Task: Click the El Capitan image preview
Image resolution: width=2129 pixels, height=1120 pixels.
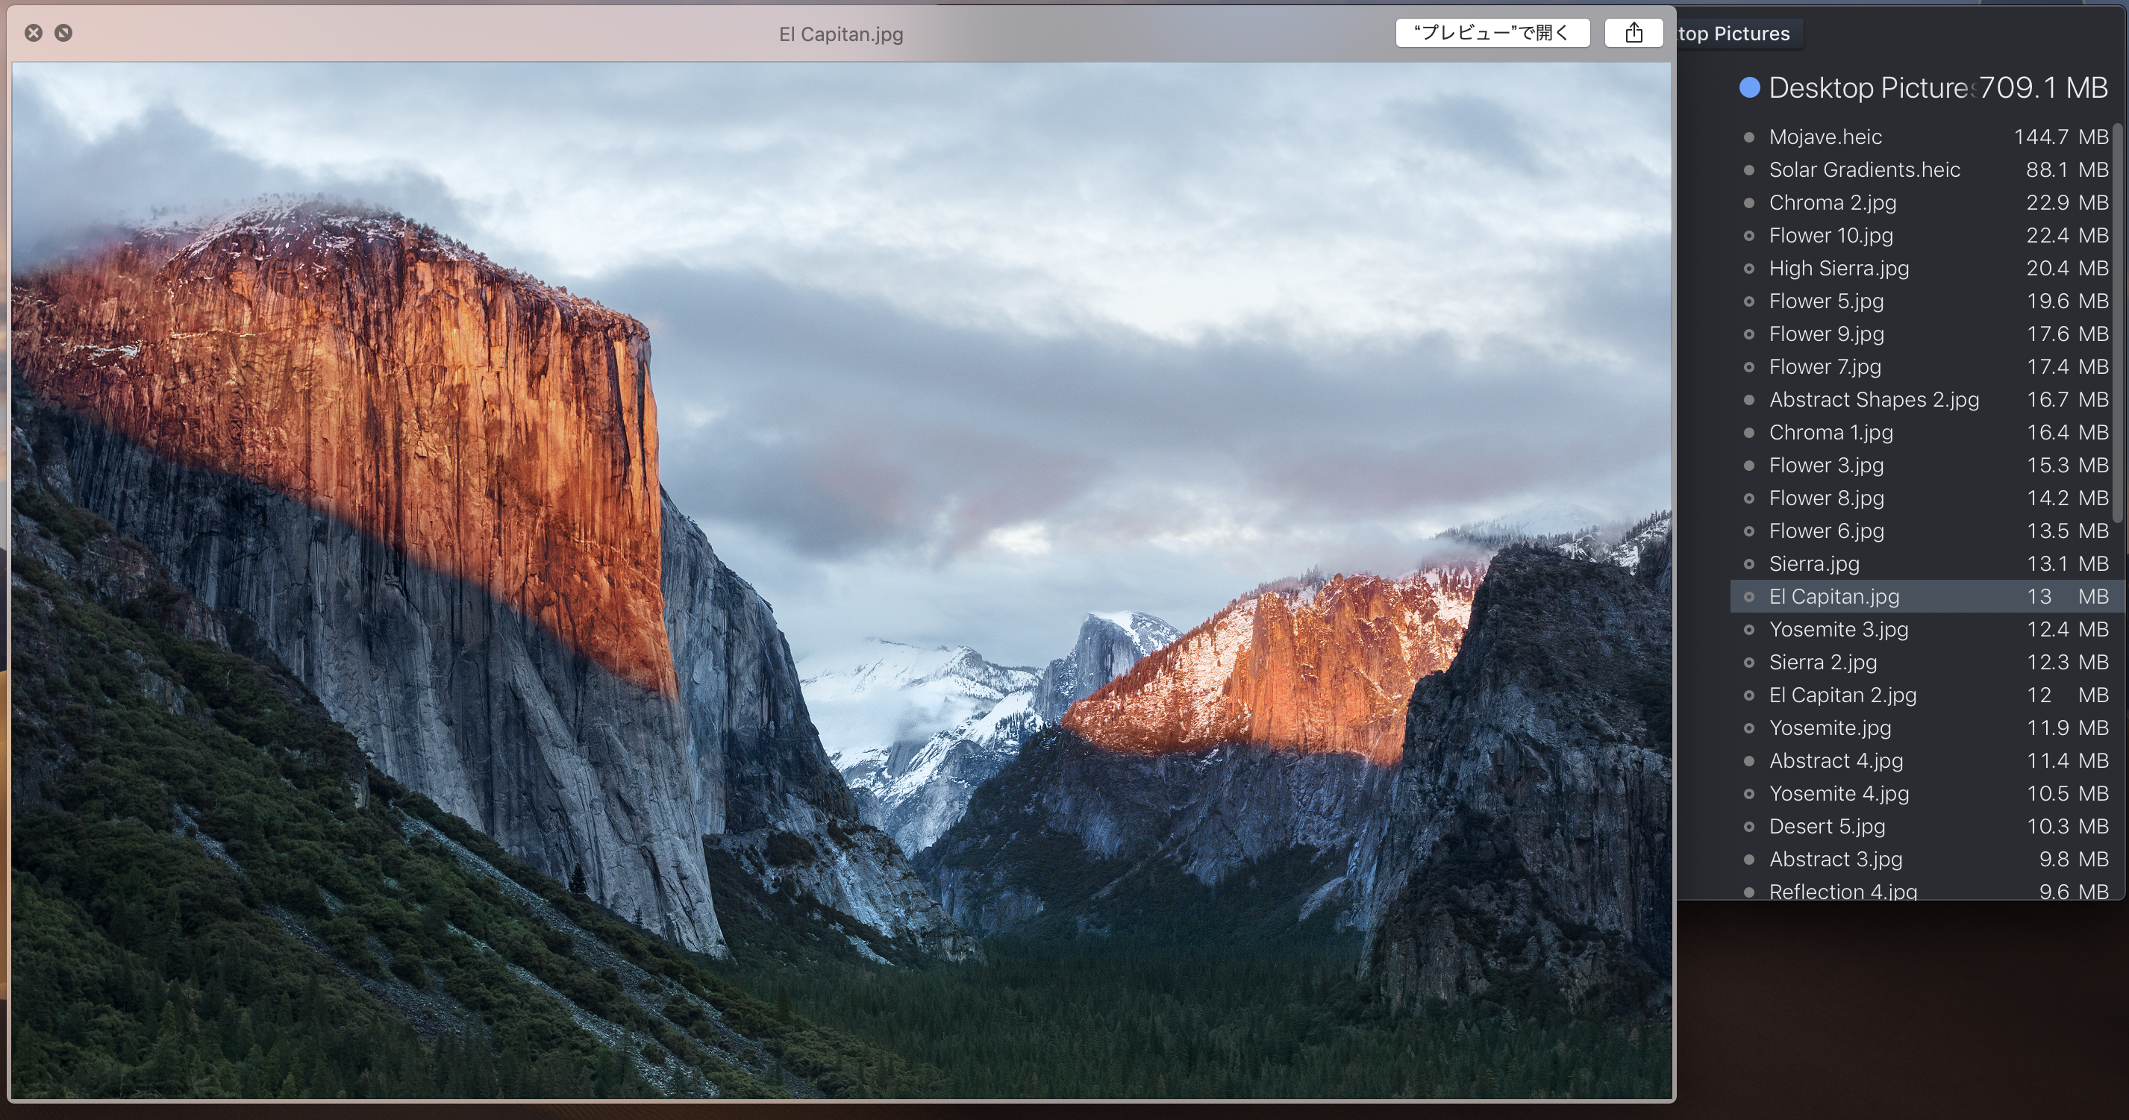Action: (x=841, y=581)
